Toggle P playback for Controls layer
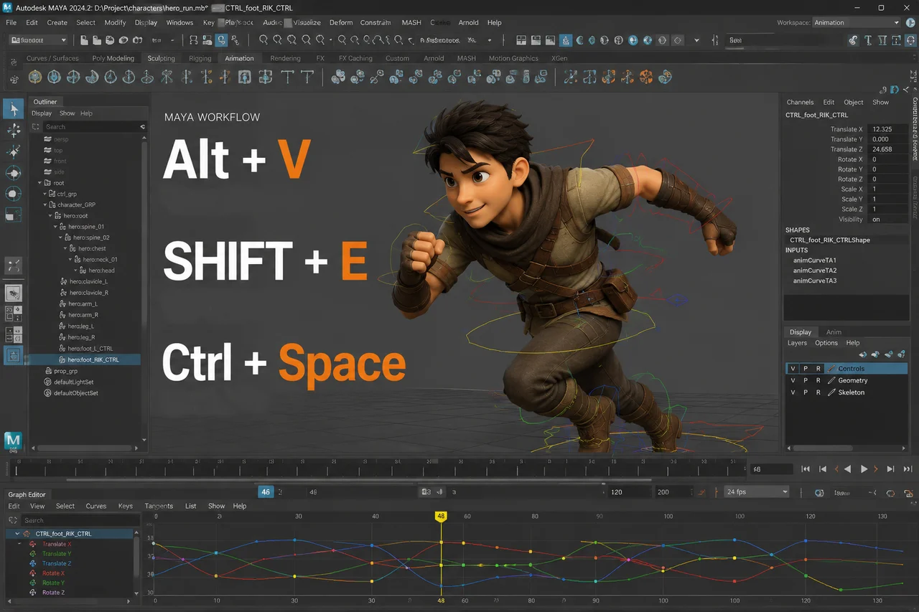This screenshot has height=612, width=919. click(x=806, y=369)
